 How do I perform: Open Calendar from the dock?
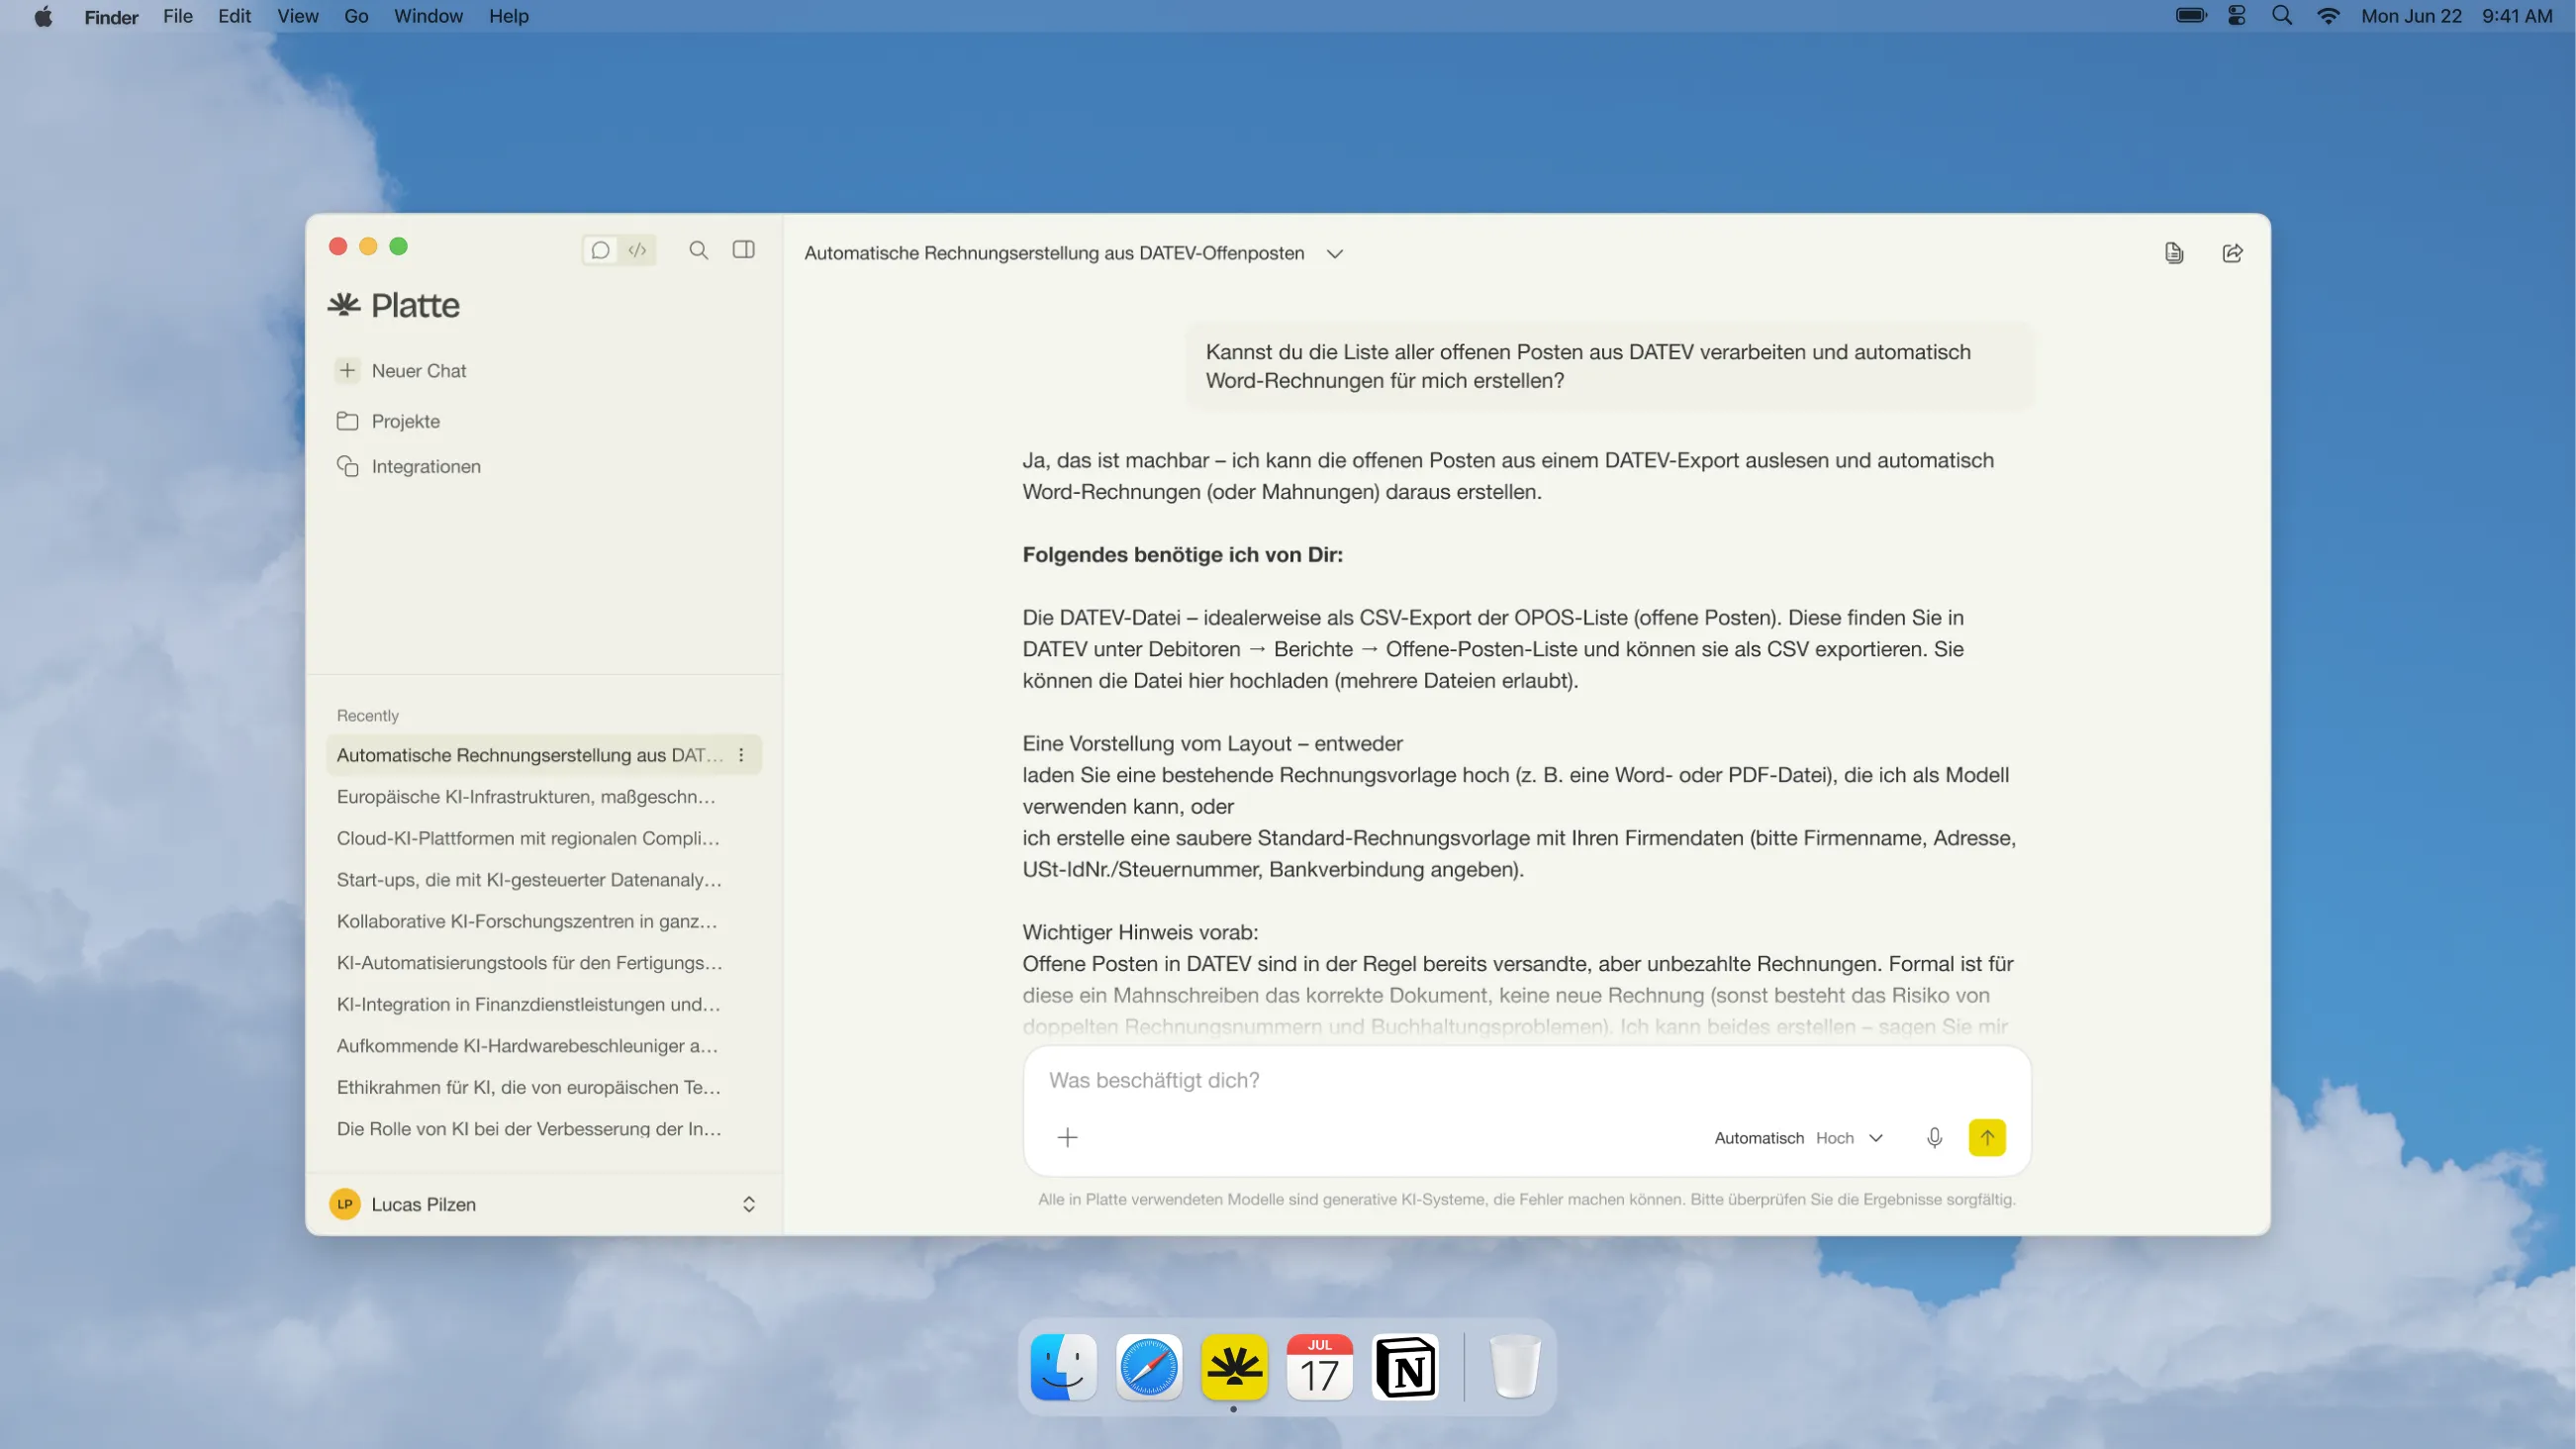coord(1319,1367)
